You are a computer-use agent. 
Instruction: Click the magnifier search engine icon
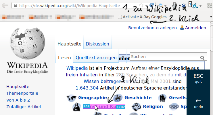[161, 5]
